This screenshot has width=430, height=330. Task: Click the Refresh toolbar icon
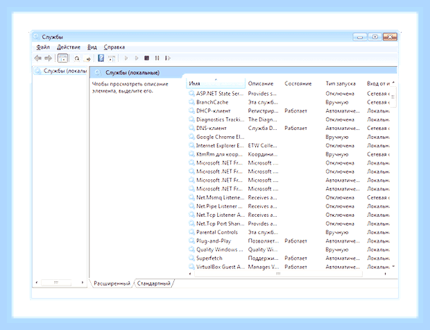click(77, 58)
